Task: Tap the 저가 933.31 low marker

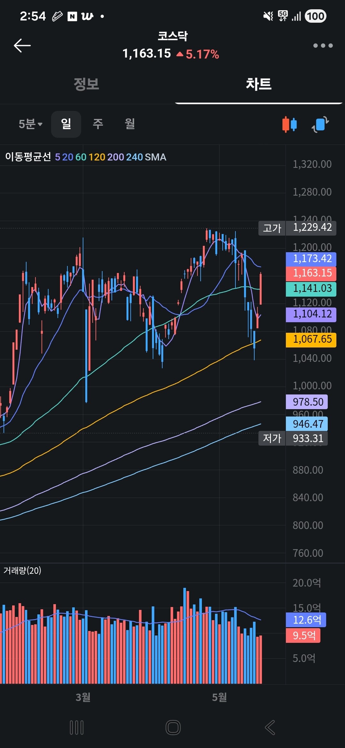Action: [x=293, y=438]
